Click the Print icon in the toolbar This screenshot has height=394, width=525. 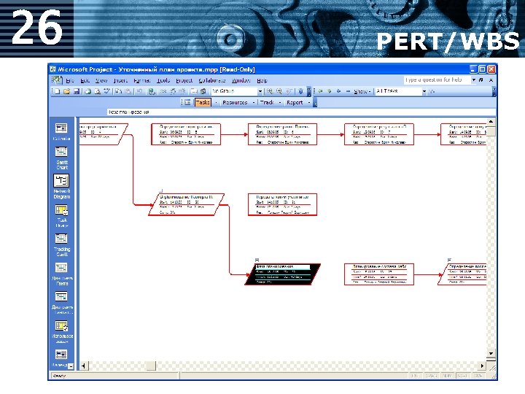tap(88, 91)
